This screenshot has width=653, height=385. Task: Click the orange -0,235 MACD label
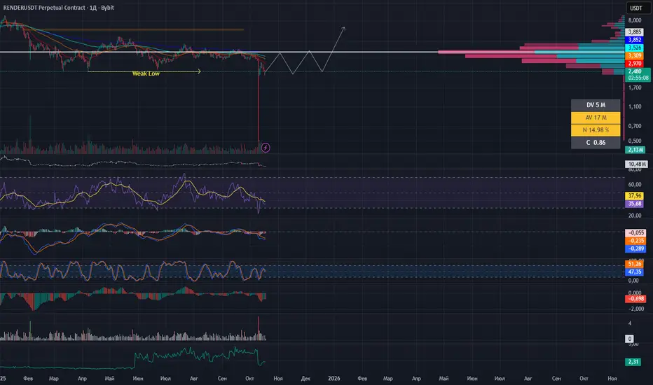tap(635, 241)
